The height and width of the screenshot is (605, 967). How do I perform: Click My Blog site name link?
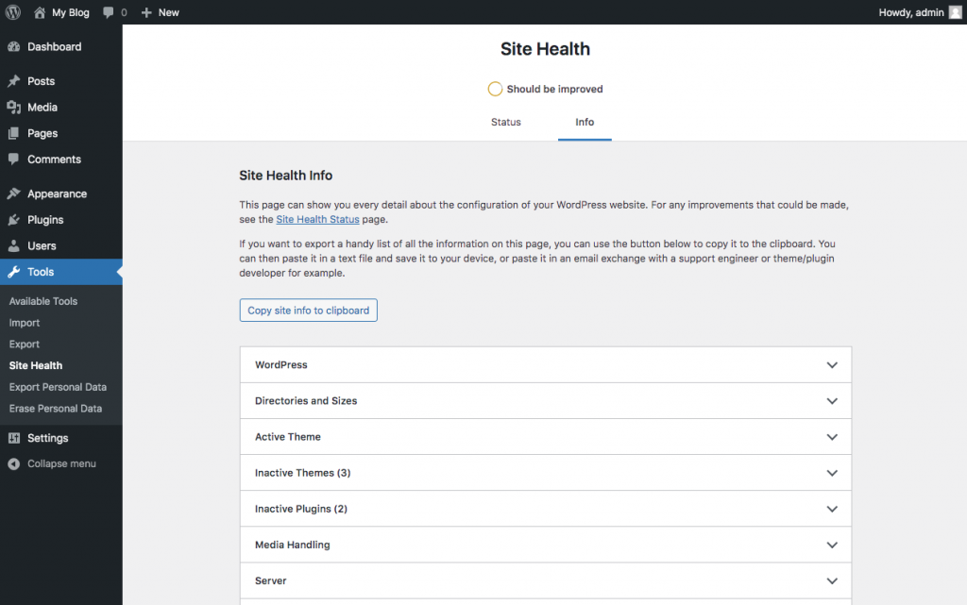(x=70, y=12)
